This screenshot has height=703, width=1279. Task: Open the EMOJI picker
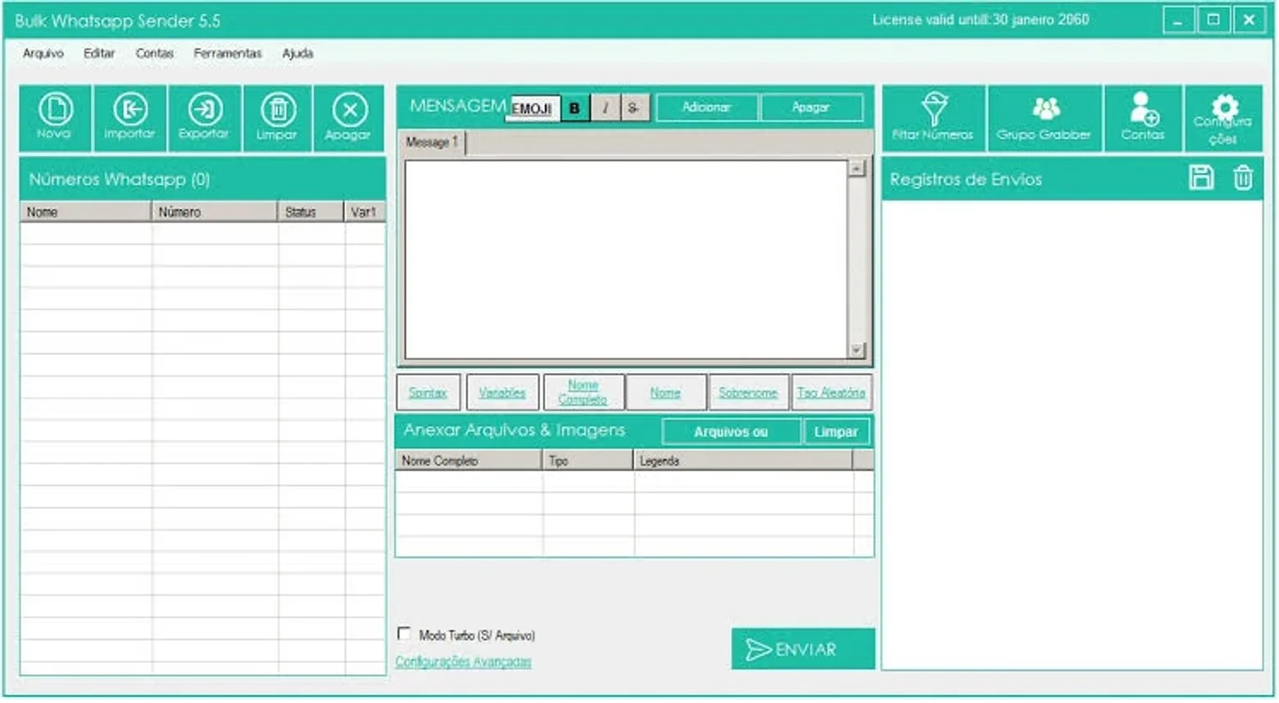[532, 108]
